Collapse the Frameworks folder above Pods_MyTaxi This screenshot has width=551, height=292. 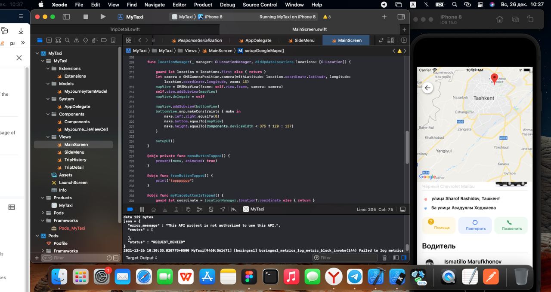point(43,221)
